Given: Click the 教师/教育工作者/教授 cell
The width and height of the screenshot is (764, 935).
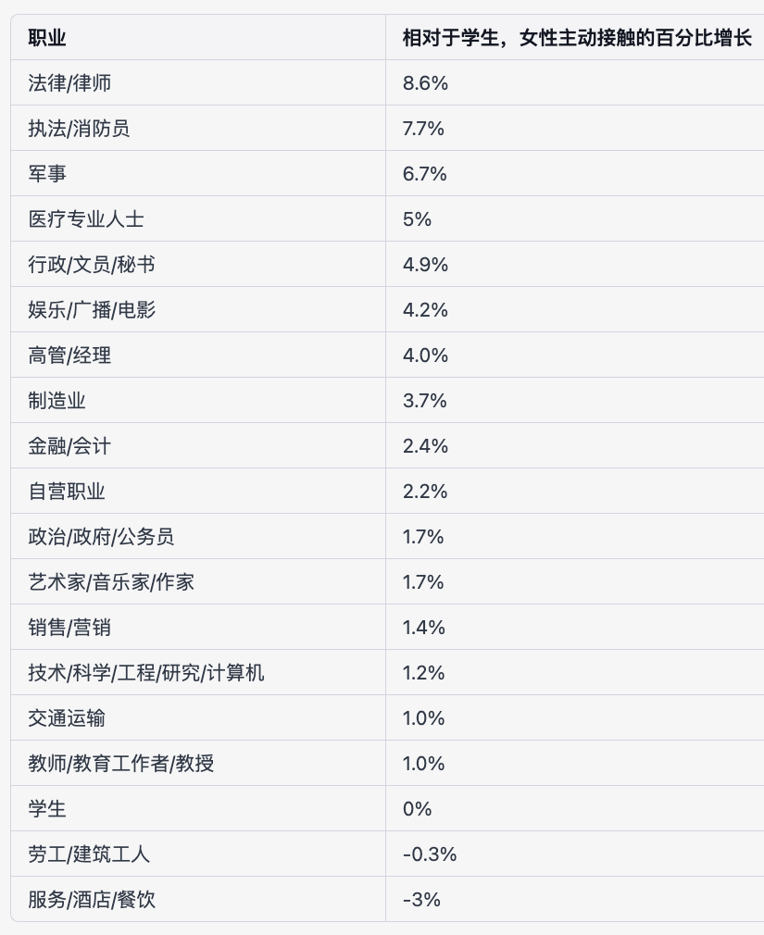Looking at the screenshot, I should coord(121,764).
